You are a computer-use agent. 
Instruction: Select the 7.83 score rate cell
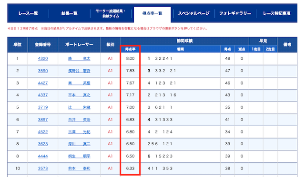coord(130,71)
